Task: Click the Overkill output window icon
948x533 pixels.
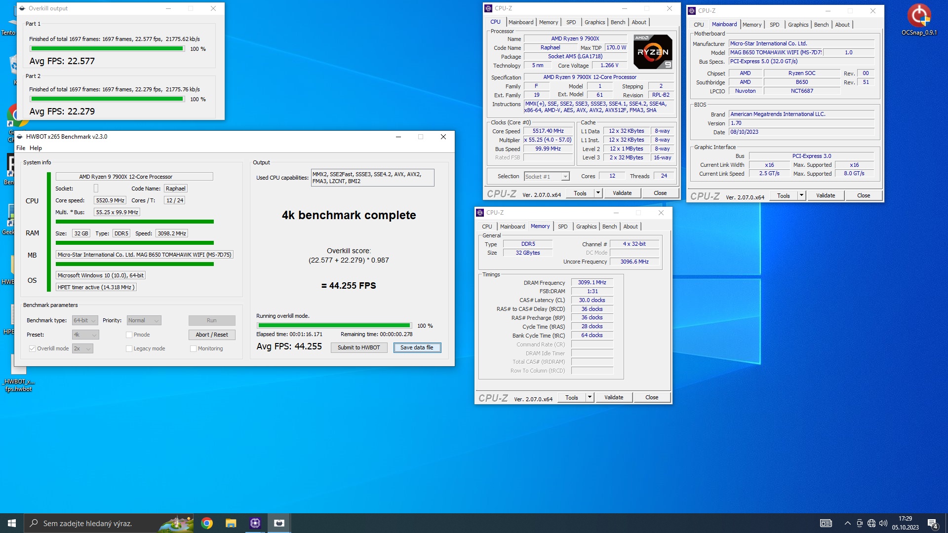Action: pos(22,8)
